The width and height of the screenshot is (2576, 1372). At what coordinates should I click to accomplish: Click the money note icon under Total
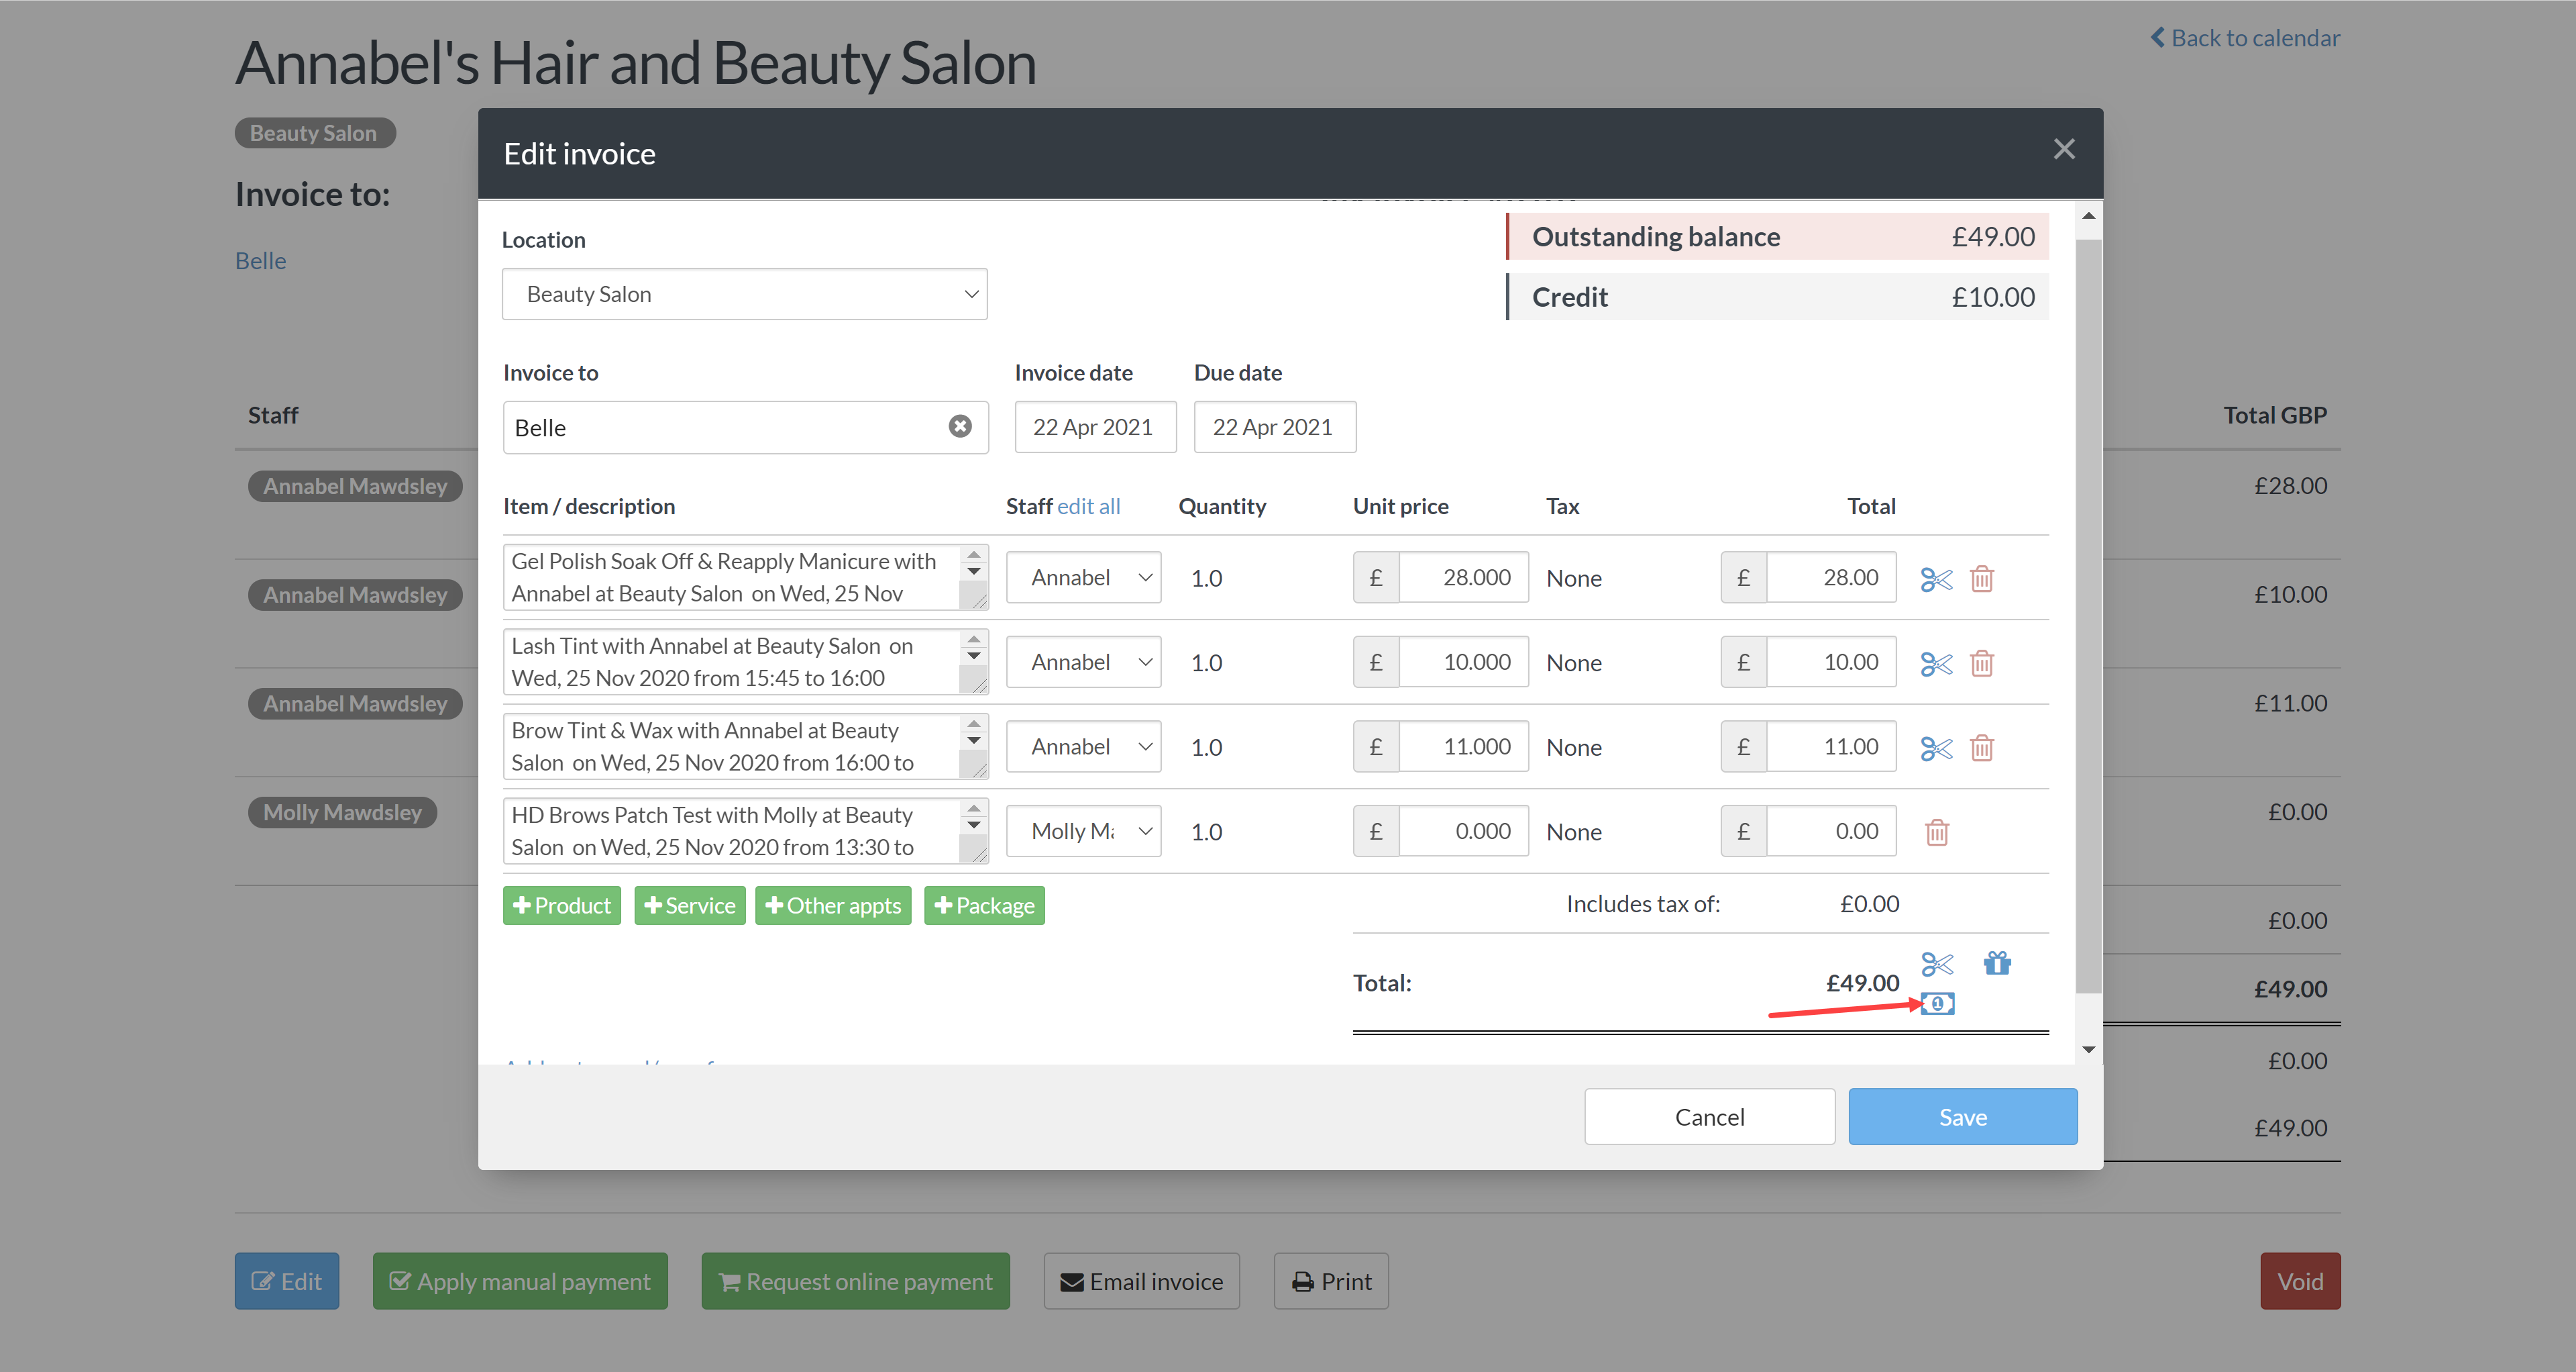click(x=1937, y=1003)
